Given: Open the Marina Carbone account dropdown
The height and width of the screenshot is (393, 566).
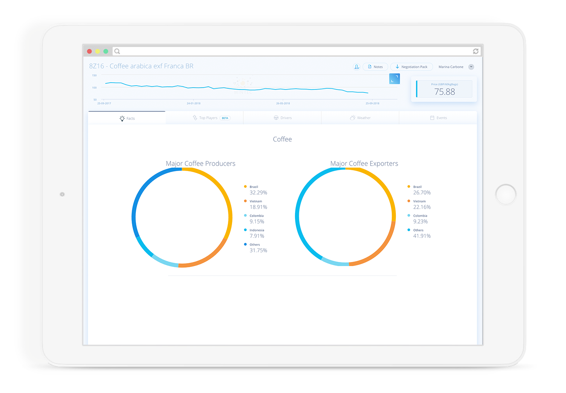Looking at the screenshot, I should pos(451,67).
